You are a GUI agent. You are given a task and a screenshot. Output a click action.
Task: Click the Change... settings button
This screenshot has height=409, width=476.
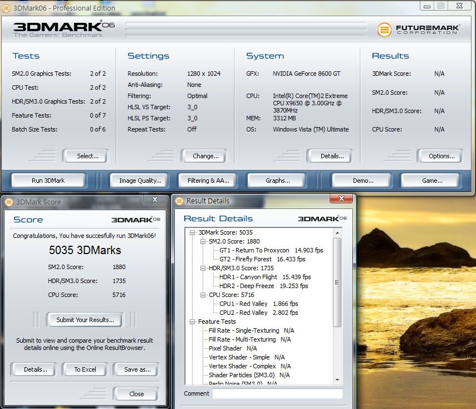(x=203, y=156)
